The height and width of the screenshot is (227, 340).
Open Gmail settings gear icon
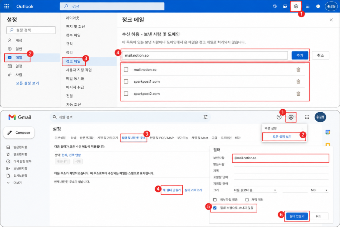click(x=291, y=117)
